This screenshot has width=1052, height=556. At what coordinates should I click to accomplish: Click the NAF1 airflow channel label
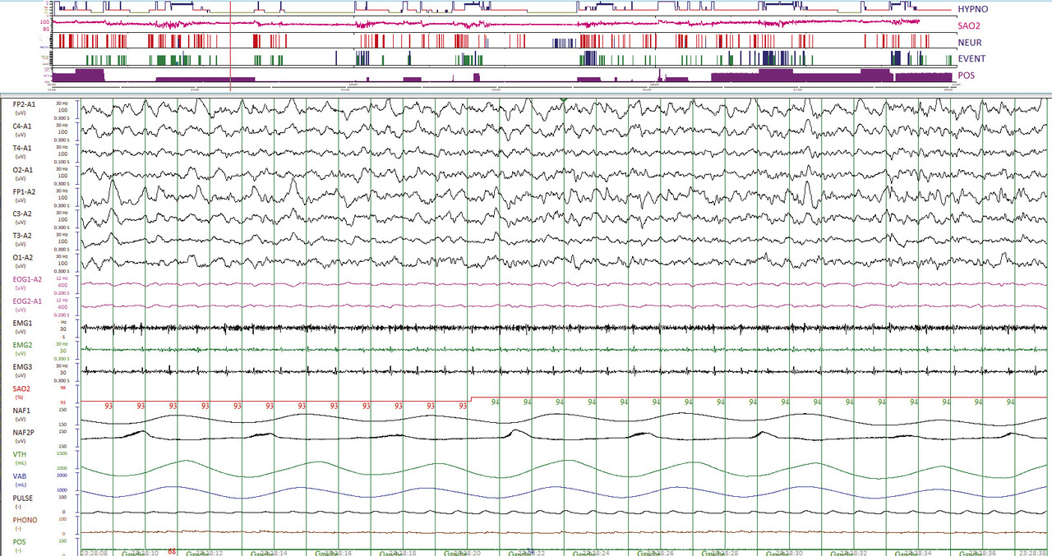22,410
